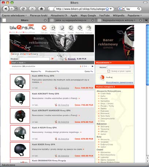Click the round Szukaj search icon in the sidebar
The image size is (149, 167).
102,77
